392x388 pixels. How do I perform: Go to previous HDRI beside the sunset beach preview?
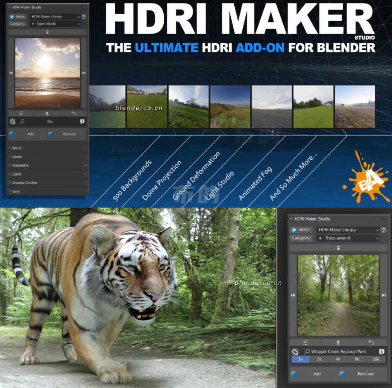(x=11, y=73)
